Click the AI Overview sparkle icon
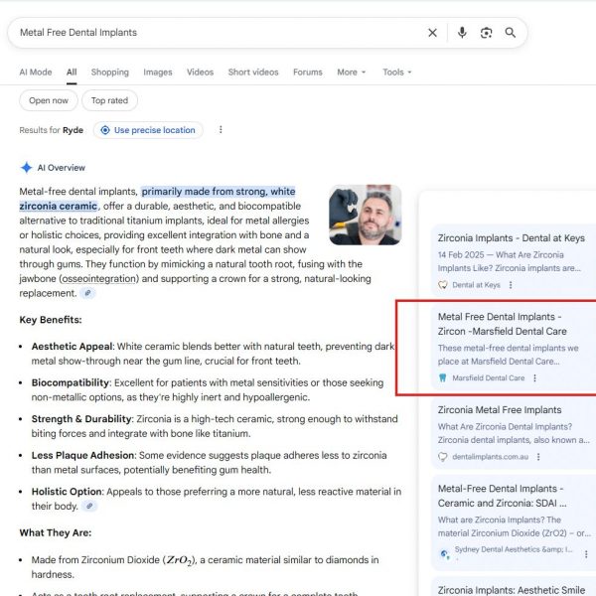Image resolution: width=596 pixels, height=596 pixels. [x=26, y=168]
